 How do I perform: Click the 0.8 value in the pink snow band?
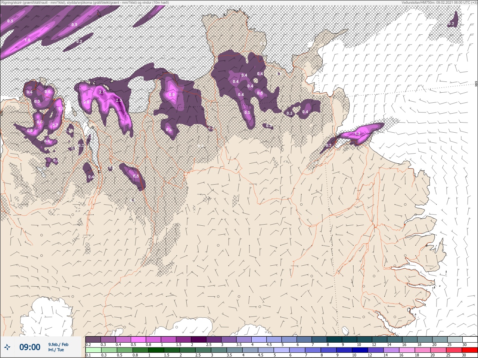(86, 102)
